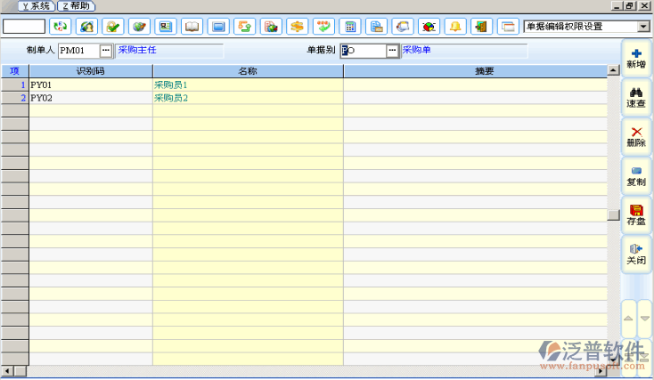Open the 系统 menu
Image resolution: width=654 pixels, height=380 pixels.
[x=34, y=6]
